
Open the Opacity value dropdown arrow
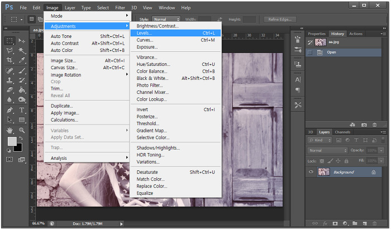click(x=381, y=150)
